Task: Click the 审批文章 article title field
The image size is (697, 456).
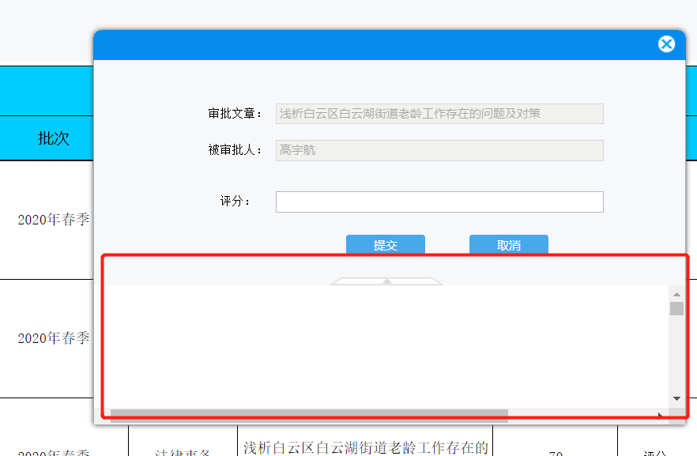Action: 439,114
